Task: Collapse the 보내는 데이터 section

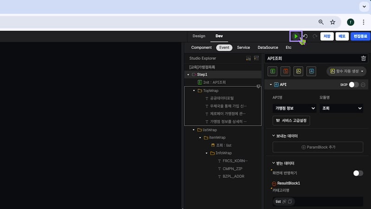Action: (274, 136)
